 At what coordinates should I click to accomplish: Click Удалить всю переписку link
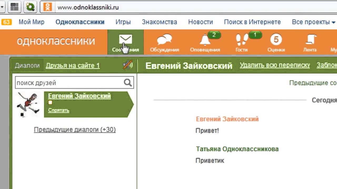click(x=275, y=65)
